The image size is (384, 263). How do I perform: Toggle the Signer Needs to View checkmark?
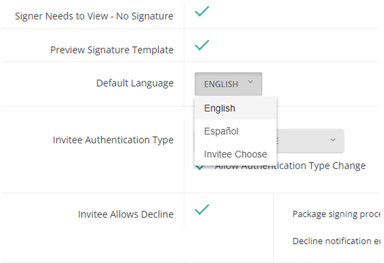point(202,12)
